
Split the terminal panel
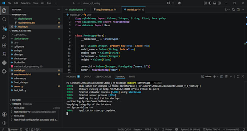click(222, 77)
